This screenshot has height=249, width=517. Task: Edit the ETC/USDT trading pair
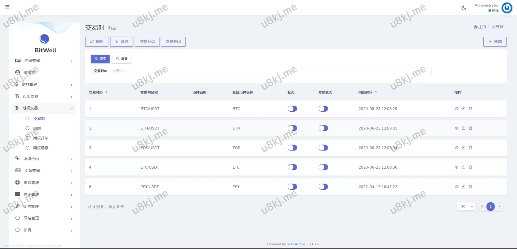[x=463, y=167]
